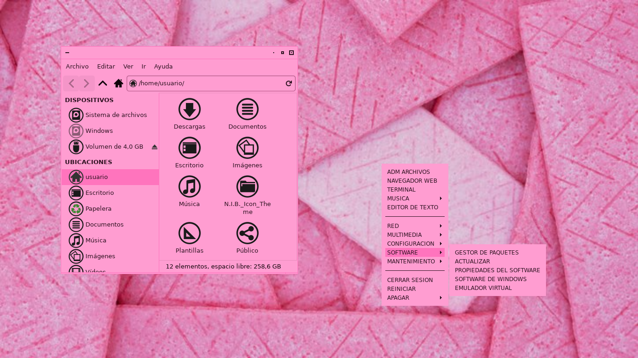Select Imágenes in the sidebar
Viewport: 638px width, 358px height.
(x=110, y=256)
